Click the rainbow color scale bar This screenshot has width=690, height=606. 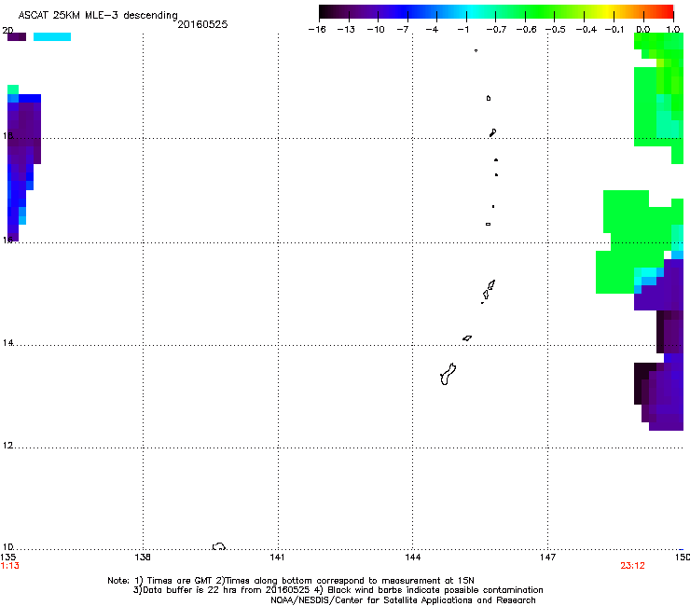point(496,12)
